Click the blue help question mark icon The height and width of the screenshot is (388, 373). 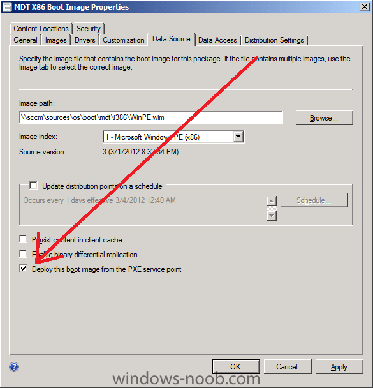pyautogui.click(x=14, y=367)
